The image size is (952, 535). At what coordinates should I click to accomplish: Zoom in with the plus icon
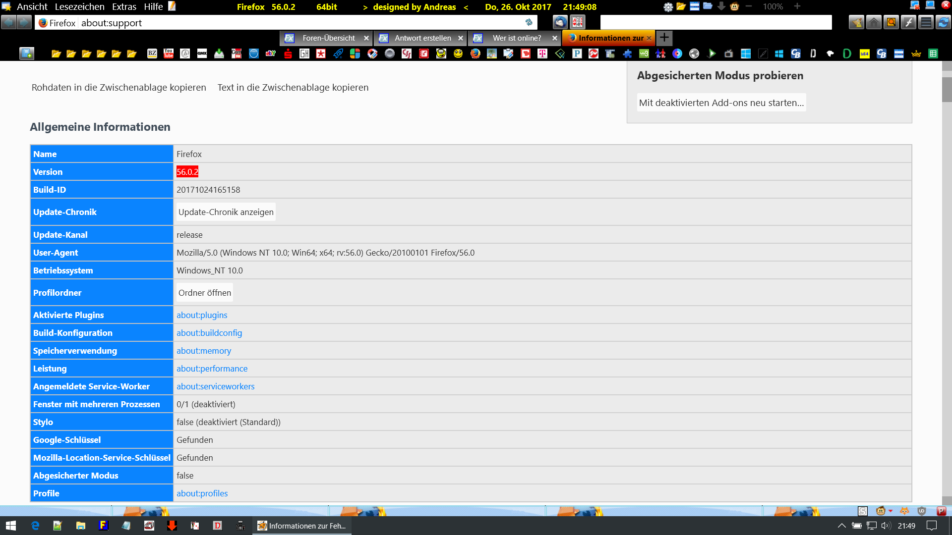click(797, 6)
